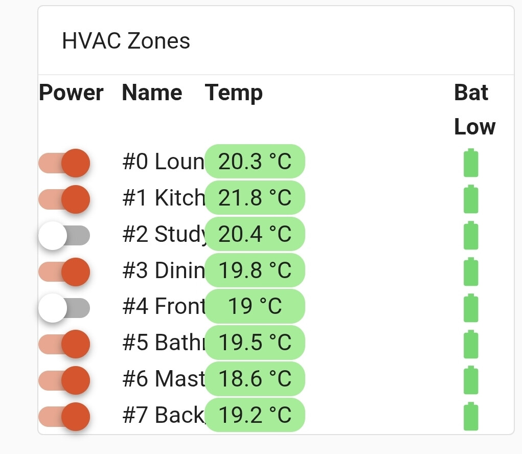Turn off the #0 Lounge power switch
The image size is (522, 454).
click(x=64, y=163)
